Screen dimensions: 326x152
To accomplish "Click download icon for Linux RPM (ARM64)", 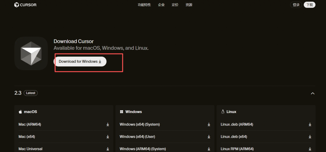I will point(310,149).
